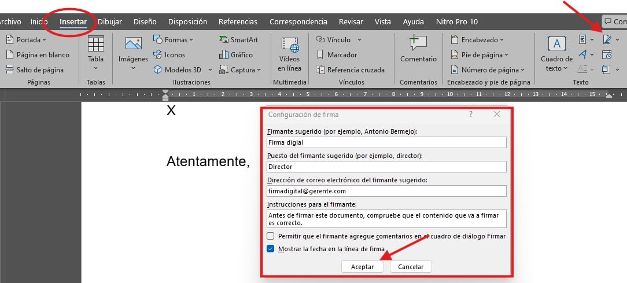Click Aceptar in signature setup dialog
Screen dimensions: 627x283
[362, 267]
